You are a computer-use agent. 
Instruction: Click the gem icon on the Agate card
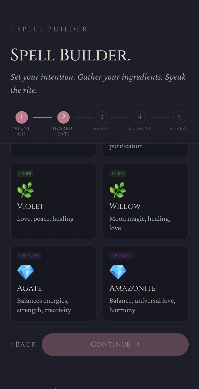coord(25,271)
